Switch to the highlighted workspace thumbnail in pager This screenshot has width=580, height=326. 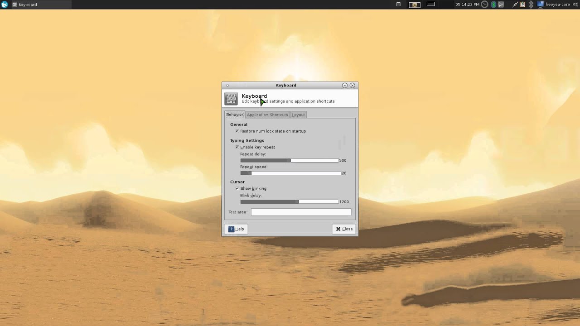[415, 5]
